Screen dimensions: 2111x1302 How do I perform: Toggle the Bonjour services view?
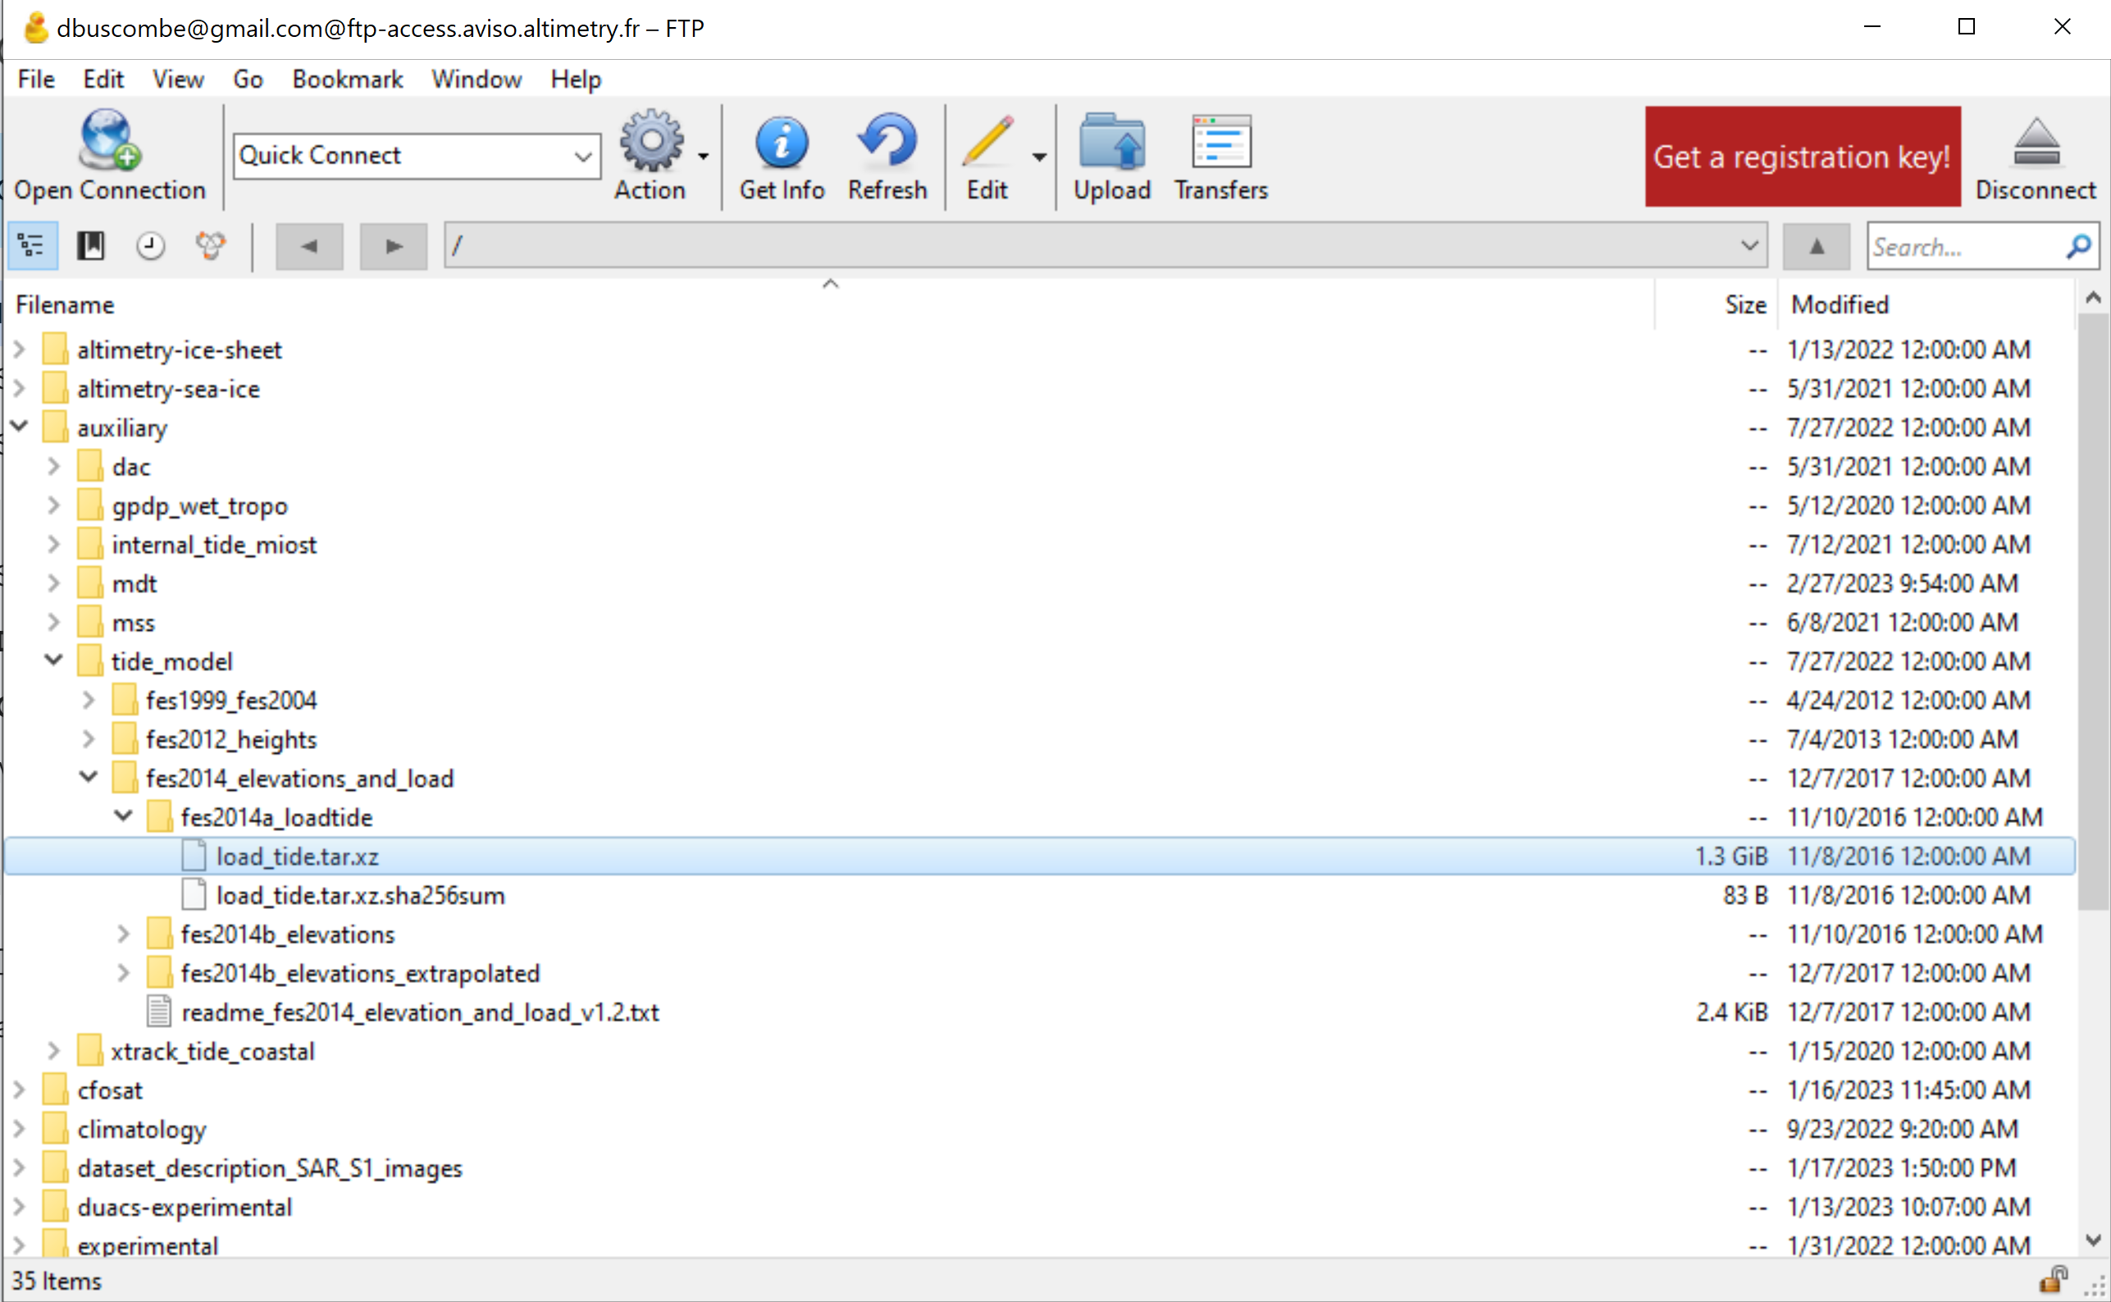click(x=209, y=245)
